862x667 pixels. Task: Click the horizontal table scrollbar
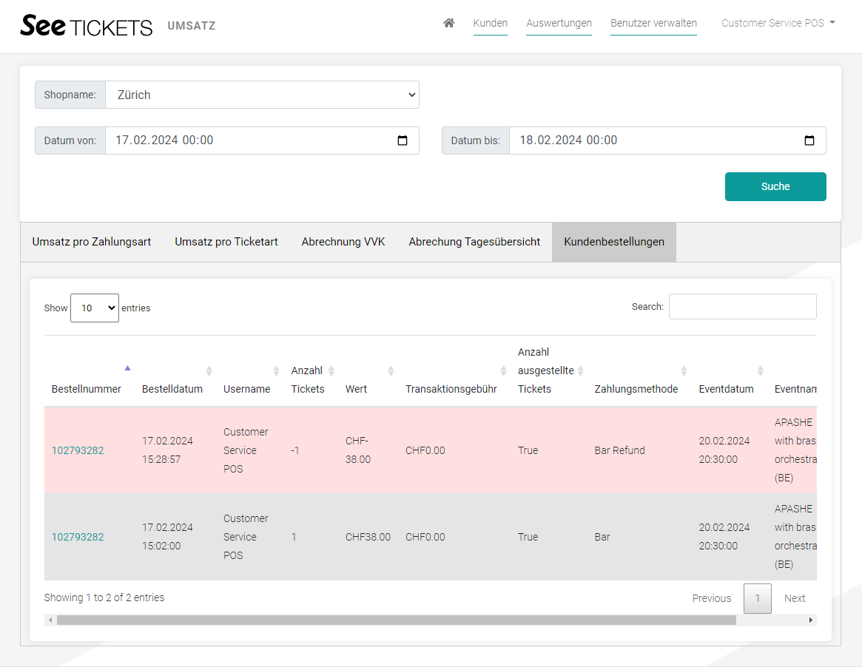point(396,620)
